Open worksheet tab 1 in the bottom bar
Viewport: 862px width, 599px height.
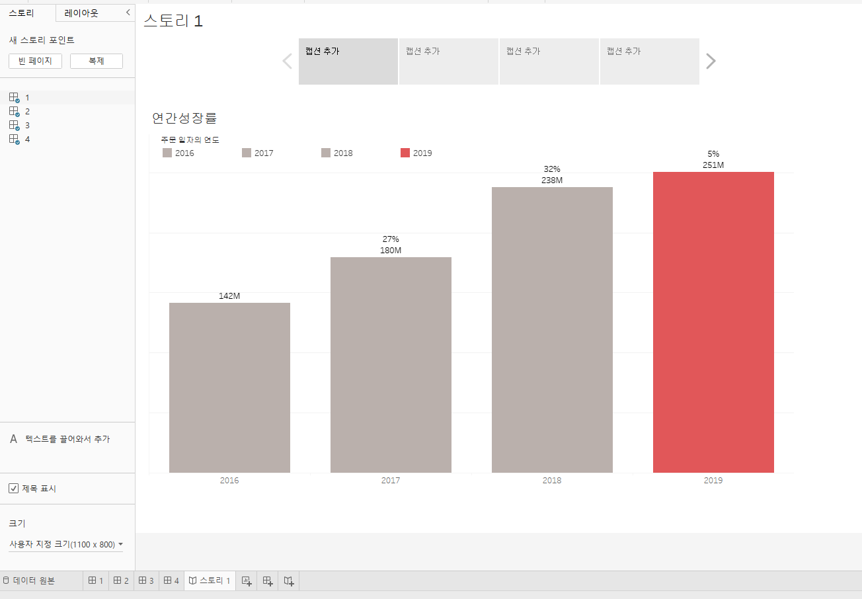[96, 580]
